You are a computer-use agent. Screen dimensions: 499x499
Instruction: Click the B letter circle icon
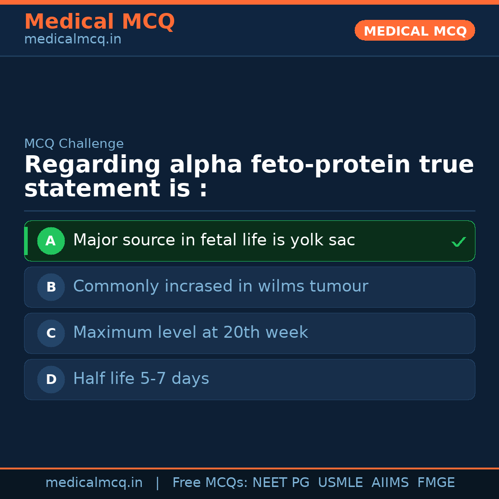(x=51, y=287)
